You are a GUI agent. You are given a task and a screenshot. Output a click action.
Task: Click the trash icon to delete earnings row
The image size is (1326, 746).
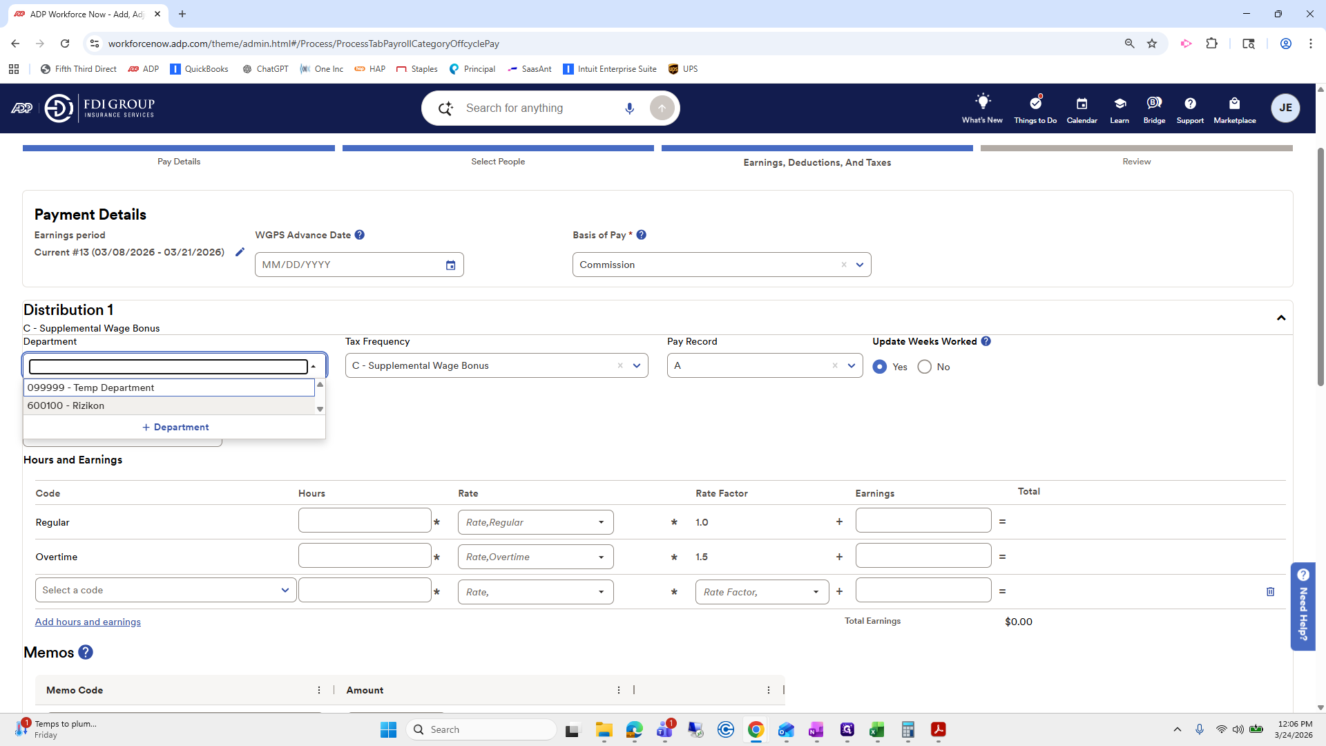coord(1270,592)
